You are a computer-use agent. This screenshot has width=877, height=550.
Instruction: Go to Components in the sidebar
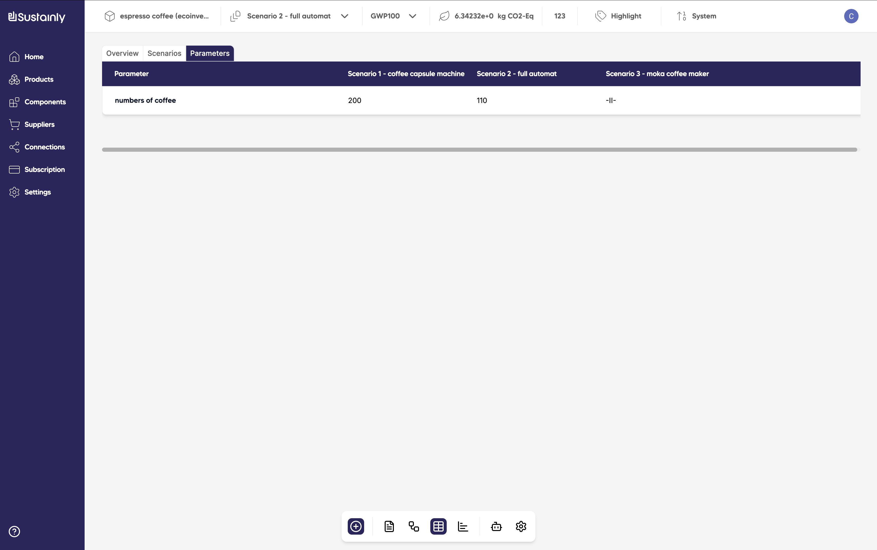pos(45,102)
